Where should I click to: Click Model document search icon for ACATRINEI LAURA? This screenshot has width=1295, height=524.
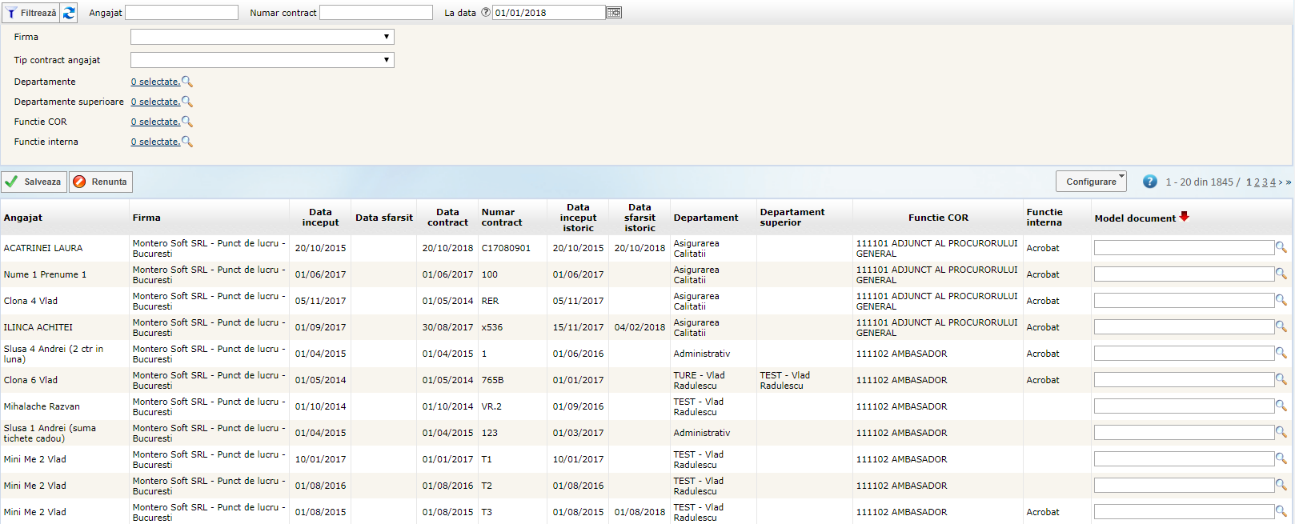point(1281,248)
